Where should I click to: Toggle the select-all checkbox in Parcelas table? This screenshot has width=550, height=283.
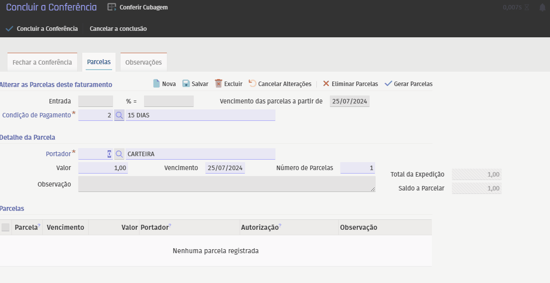tap(5, 227)
